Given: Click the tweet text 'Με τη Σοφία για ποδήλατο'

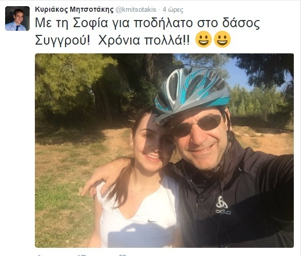Looking at the screenshot, I should [x=114, y=23].
